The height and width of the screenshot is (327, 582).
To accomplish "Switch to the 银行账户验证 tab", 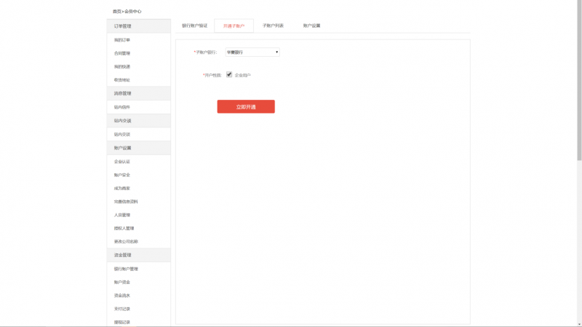I will [194, 25].
